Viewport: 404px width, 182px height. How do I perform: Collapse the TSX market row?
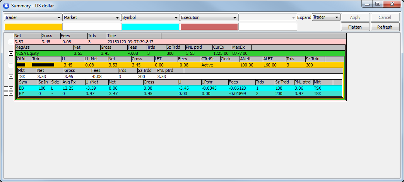11,77
